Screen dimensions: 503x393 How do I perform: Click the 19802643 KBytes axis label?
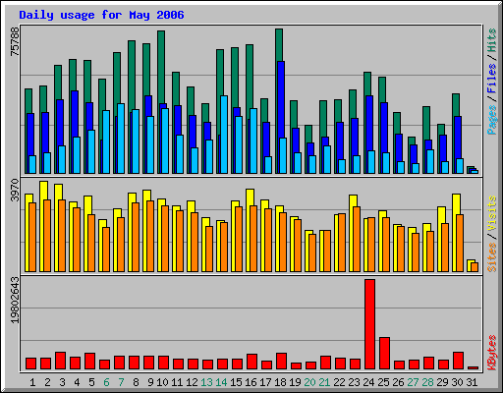coord(15,300)
